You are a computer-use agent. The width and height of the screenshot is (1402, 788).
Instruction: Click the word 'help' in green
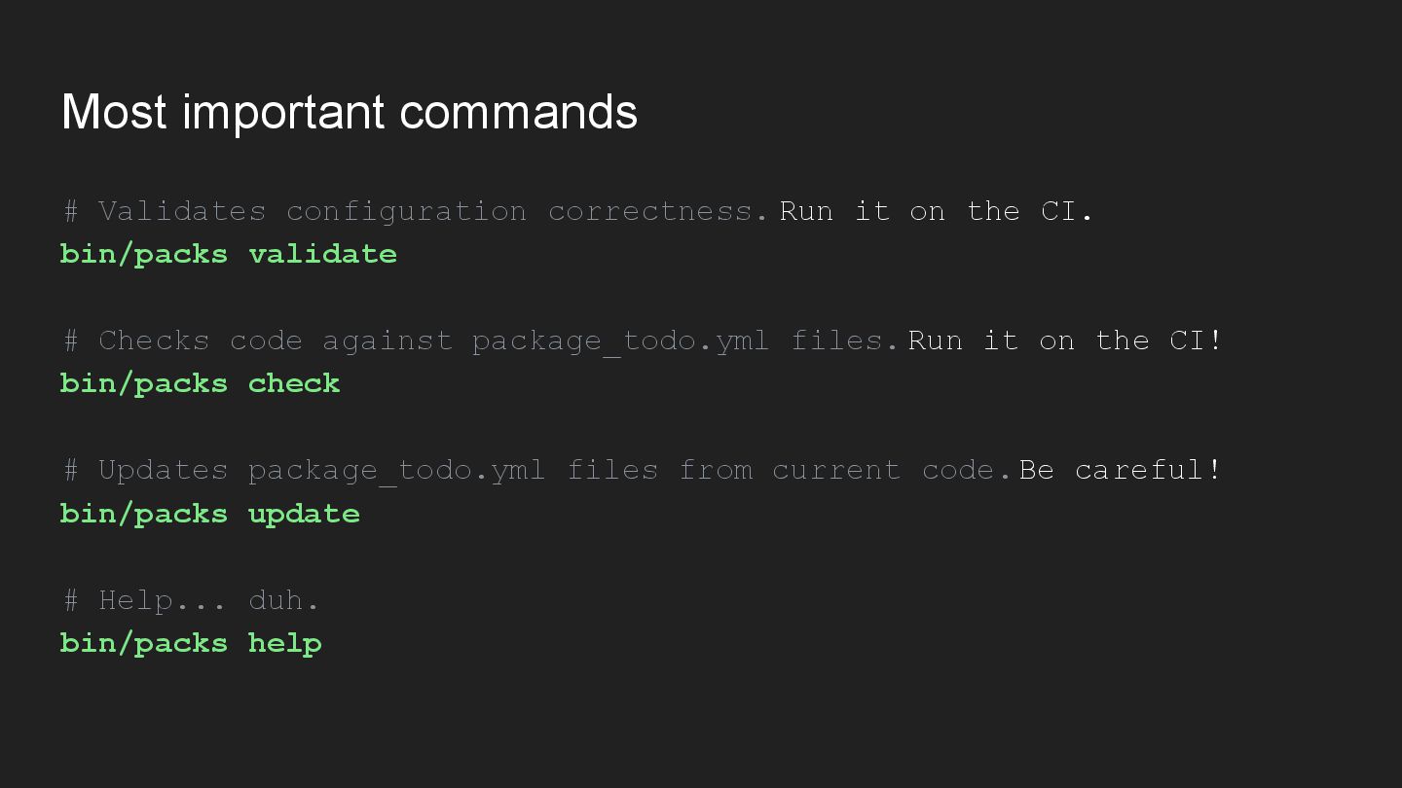tap(285, 643)
